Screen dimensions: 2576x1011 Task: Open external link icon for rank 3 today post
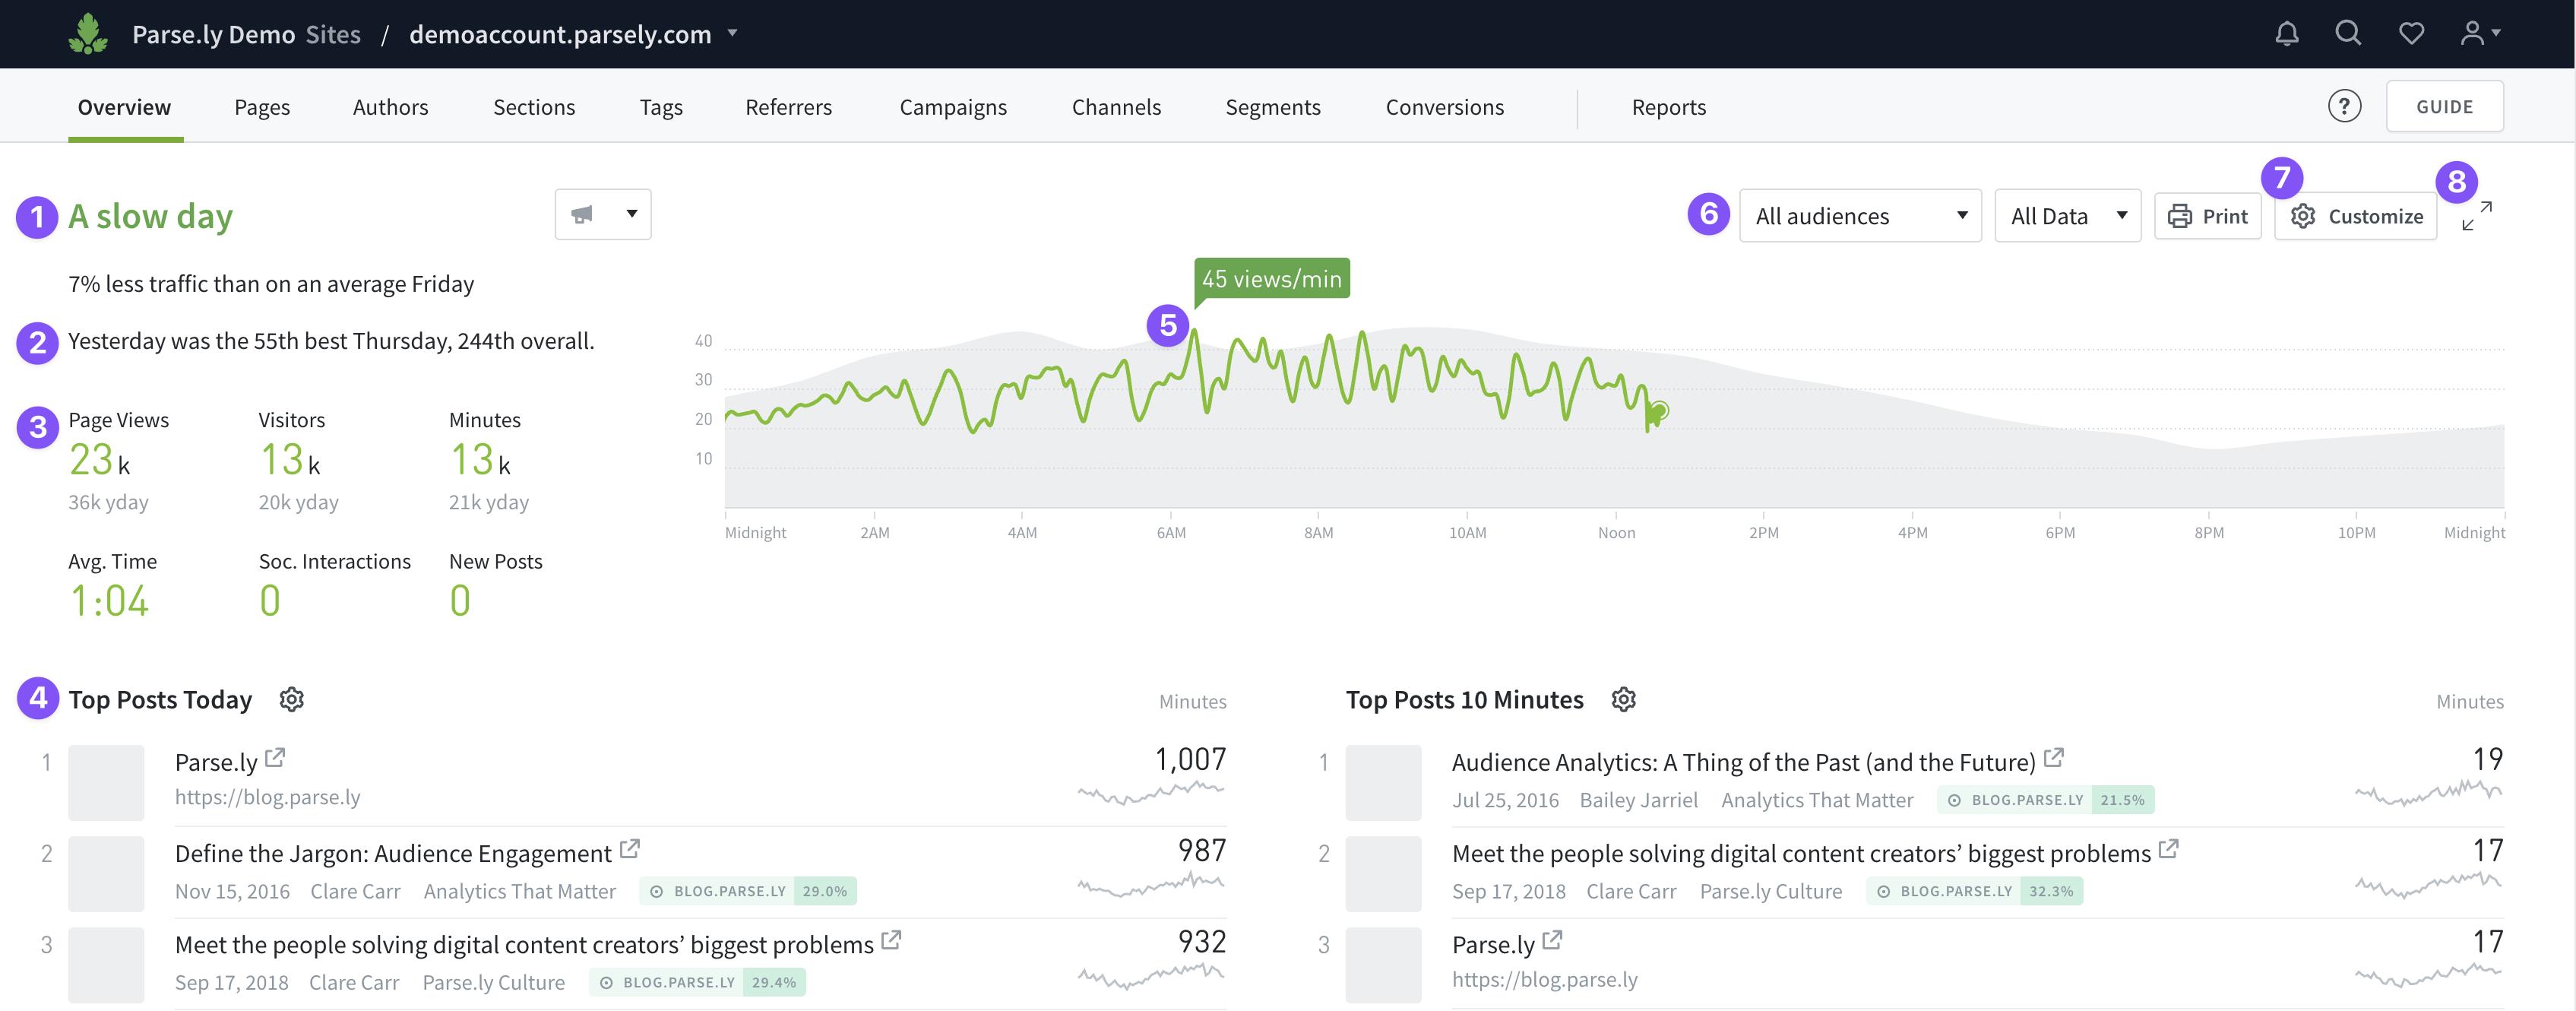coord(891,940)
